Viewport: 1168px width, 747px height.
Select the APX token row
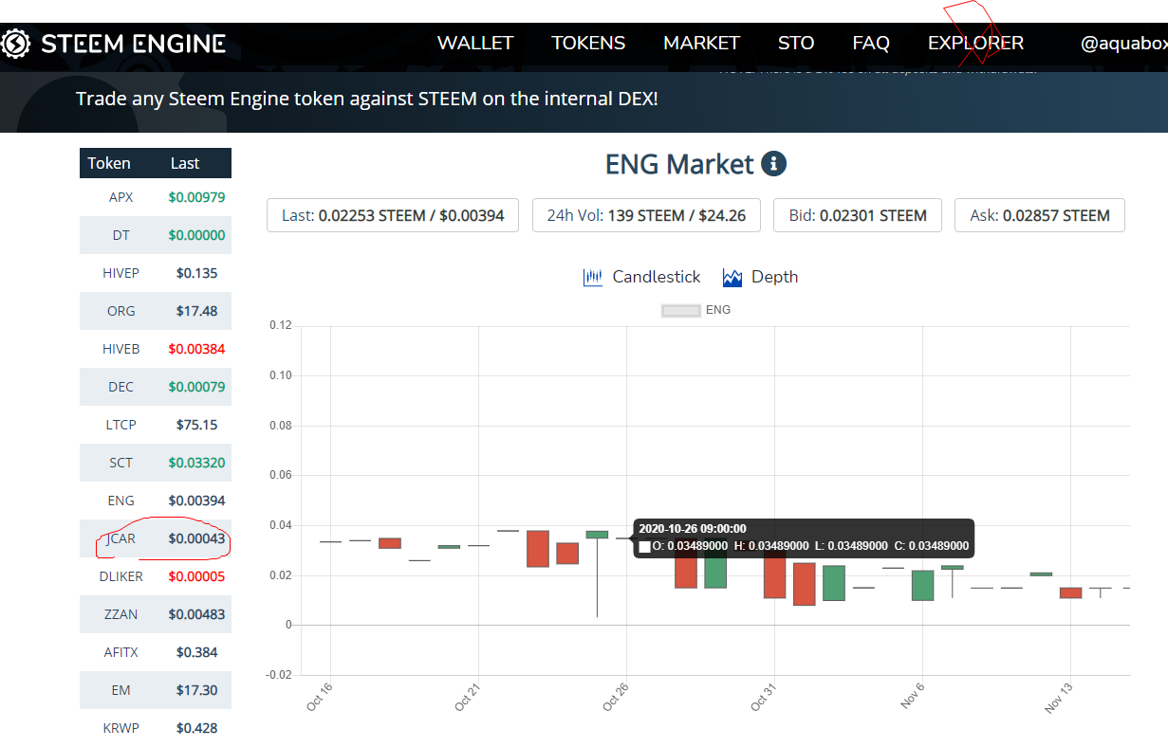coord(156,197)
